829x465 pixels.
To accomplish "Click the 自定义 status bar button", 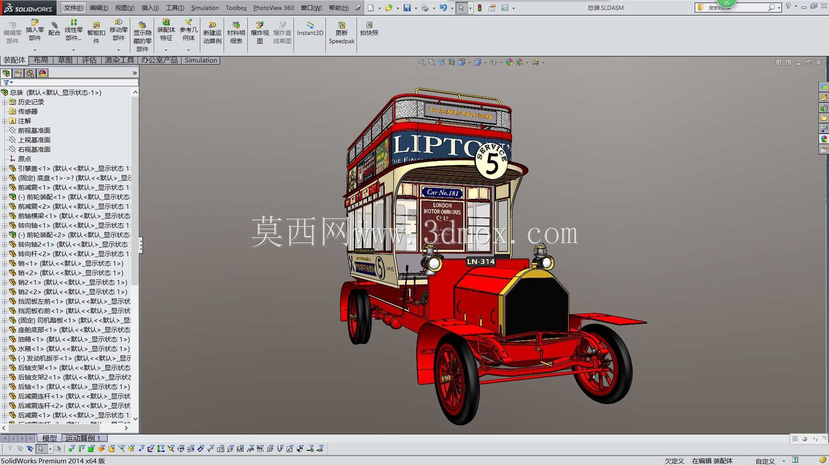I will pos(765,461).
